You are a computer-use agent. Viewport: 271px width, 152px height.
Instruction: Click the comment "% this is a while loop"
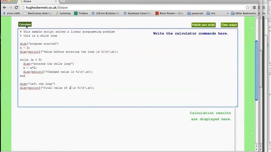[39, 35]
